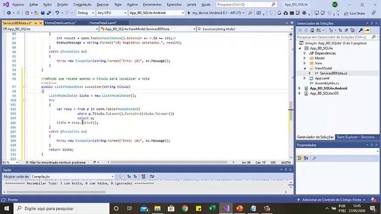Click the categorized view icon in Properties panel
The width and height of the screenshot is (381, 214).
tap(299, 158)
